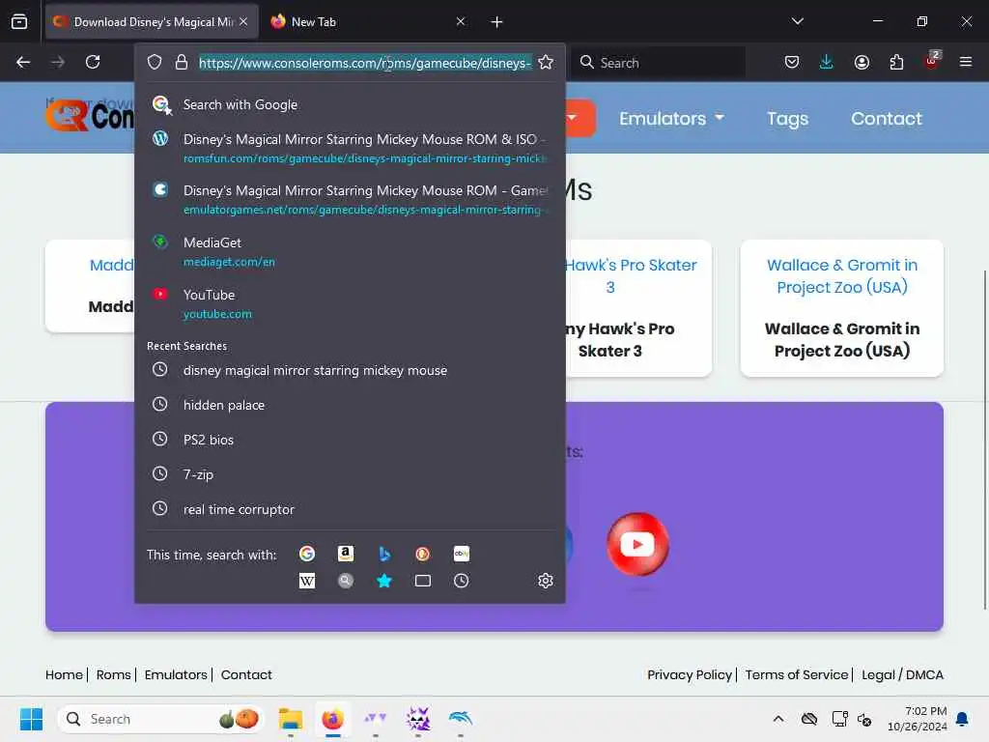Click the footer Contact link

tap(246, 674)
